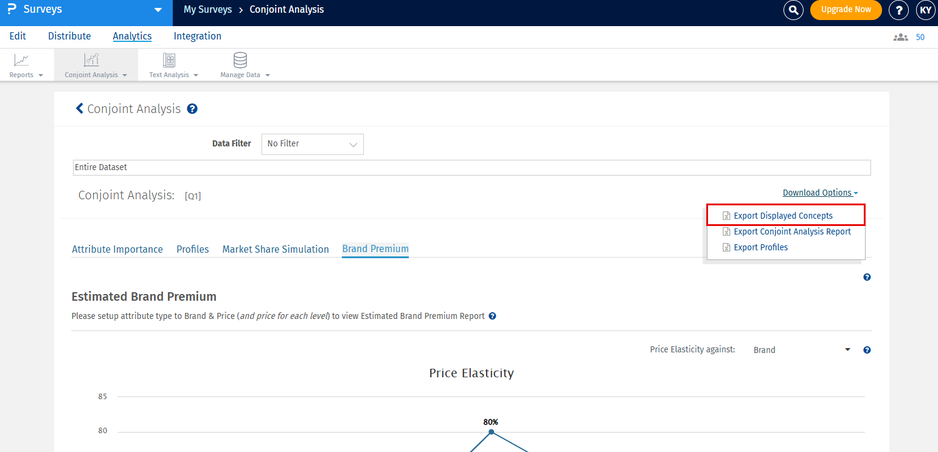Screen dimensions: 938x452
Task: Click the search magnifier icon
Action: tap(793, 10)
